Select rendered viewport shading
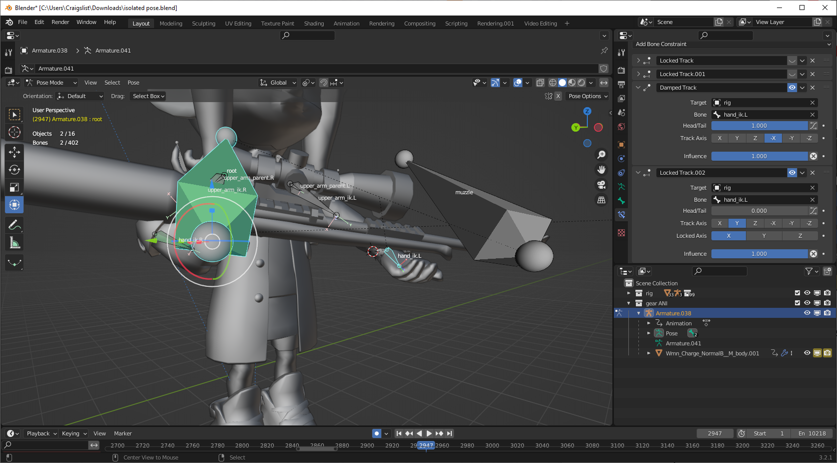The width and height of the screenshot is (837, 463). (581, 83)
